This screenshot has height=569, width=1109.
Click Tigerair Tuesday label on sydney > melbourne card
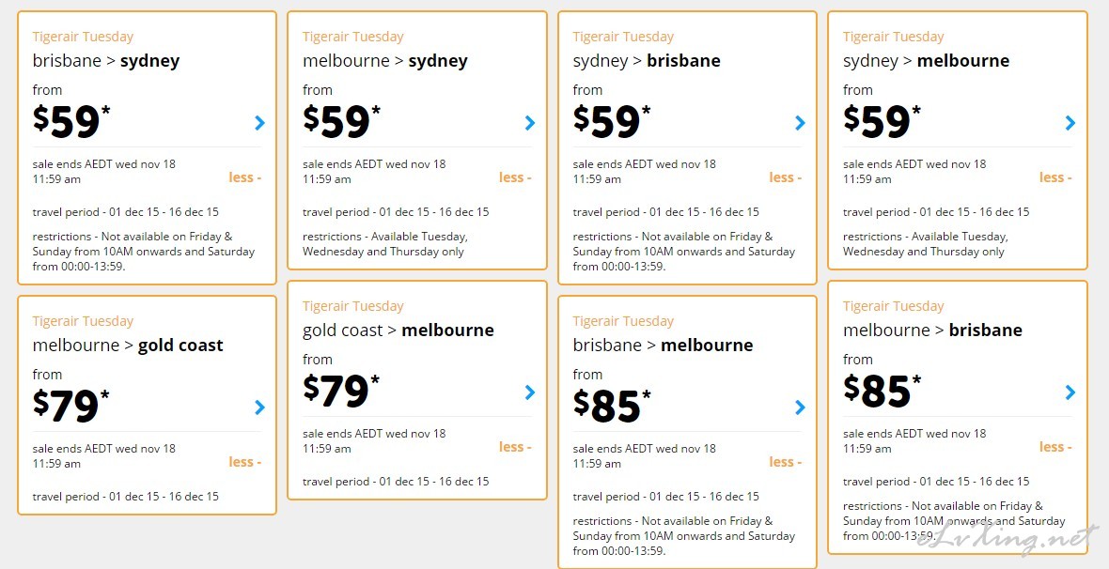click(893, 37)
